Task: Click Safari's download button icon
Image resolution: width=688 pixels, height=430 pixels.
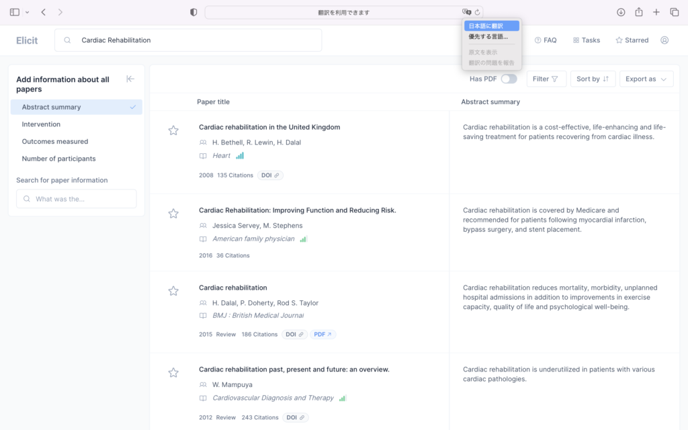Action: pyautogui.click(x=621, y=12)
